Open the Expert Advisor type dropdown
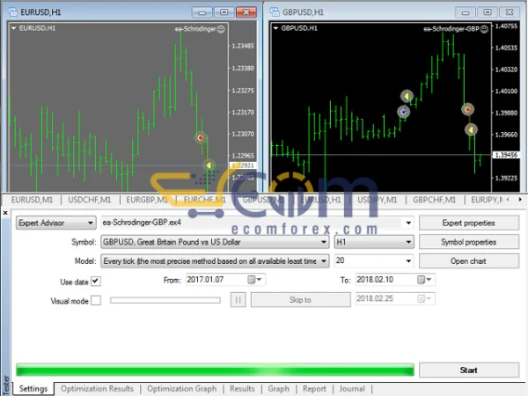Image resolution: width=528 pixels, height=396 pixels. click(56, 223)
